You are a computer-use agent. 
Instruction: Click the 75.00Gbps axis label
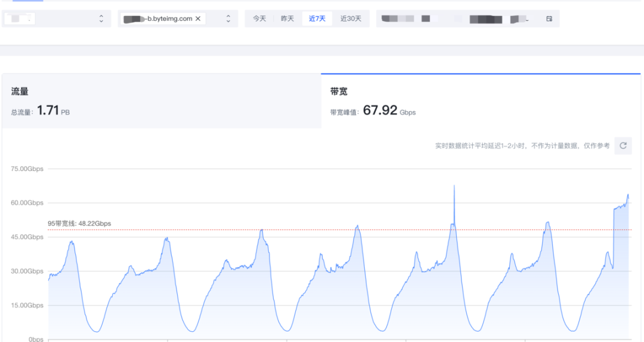tap(27, 169)
